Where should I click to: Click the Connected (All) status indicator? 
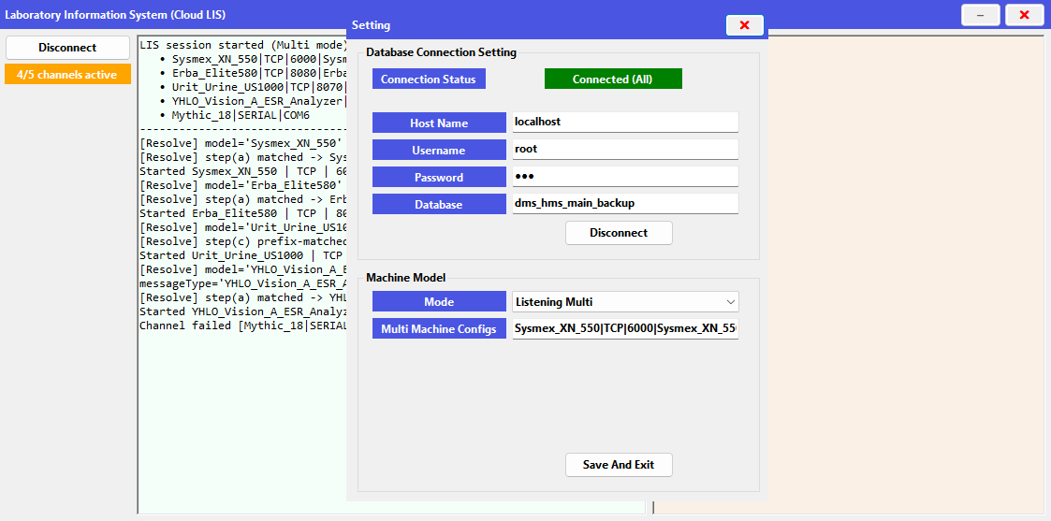pyautogui.click(x=613, y=79)
